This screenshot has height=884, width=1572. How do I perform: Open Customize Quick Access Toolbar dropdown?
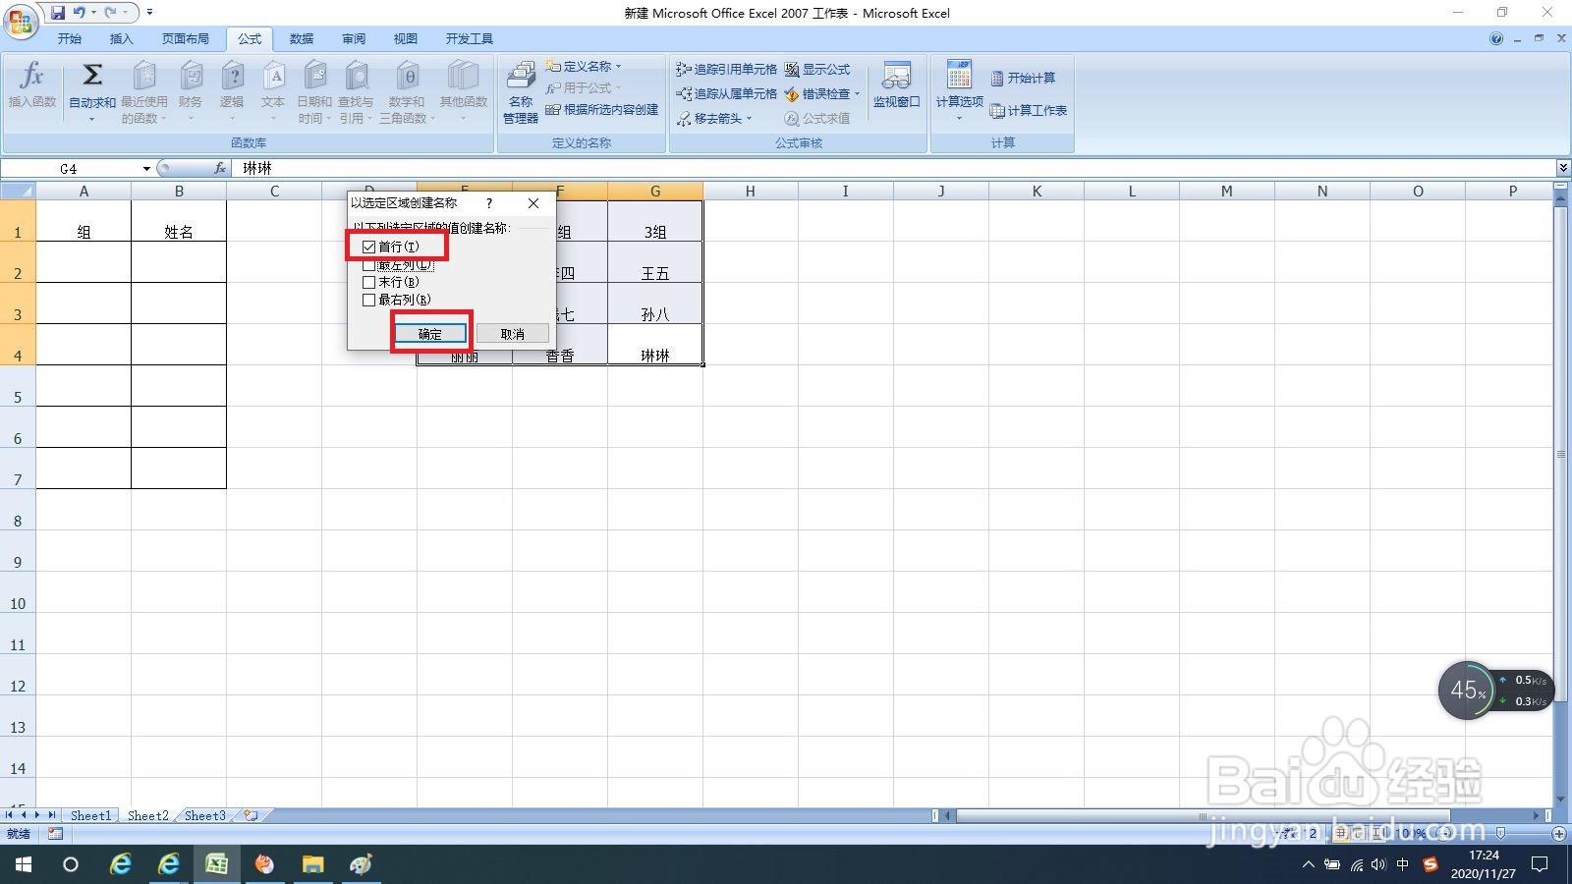(x=149, y=13)
